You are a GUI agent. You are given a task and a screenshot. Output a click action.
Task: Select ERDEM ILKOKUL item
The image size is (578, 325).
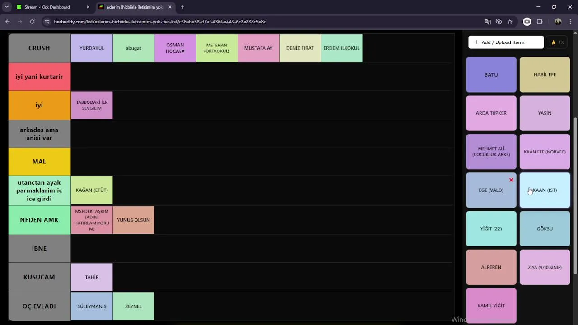tap(341, 48)
